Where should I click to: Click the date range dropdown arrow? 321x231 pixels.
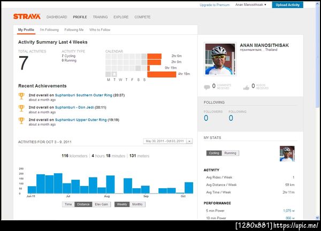pyautogui.click(x=189, y=141)
